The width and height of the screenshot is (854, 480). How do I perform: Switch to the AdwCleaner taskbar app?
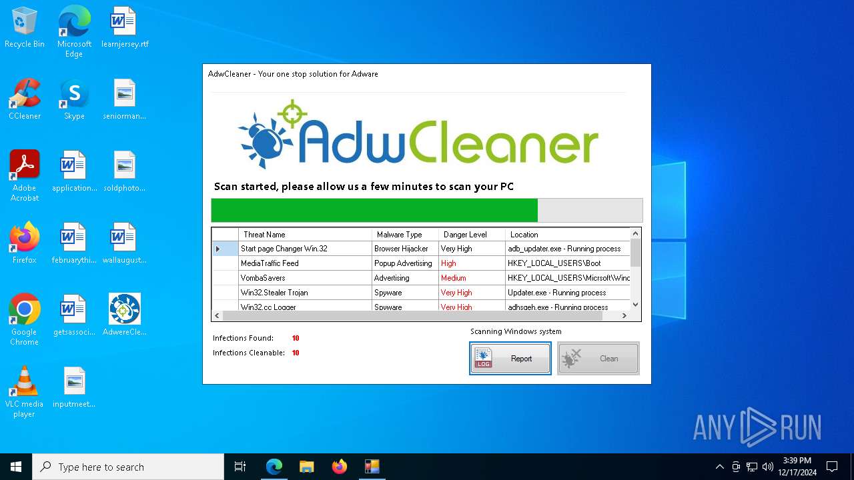(x=372, y=467)
